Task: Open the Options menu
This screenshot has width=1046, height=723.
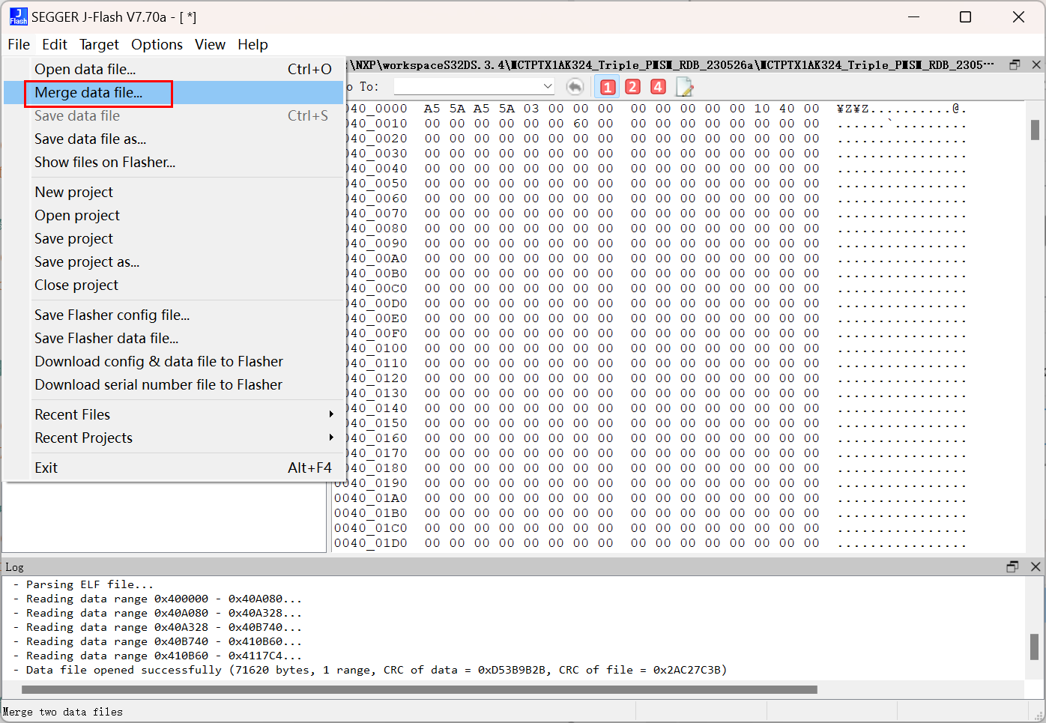Action: click(x=157, y=44)
